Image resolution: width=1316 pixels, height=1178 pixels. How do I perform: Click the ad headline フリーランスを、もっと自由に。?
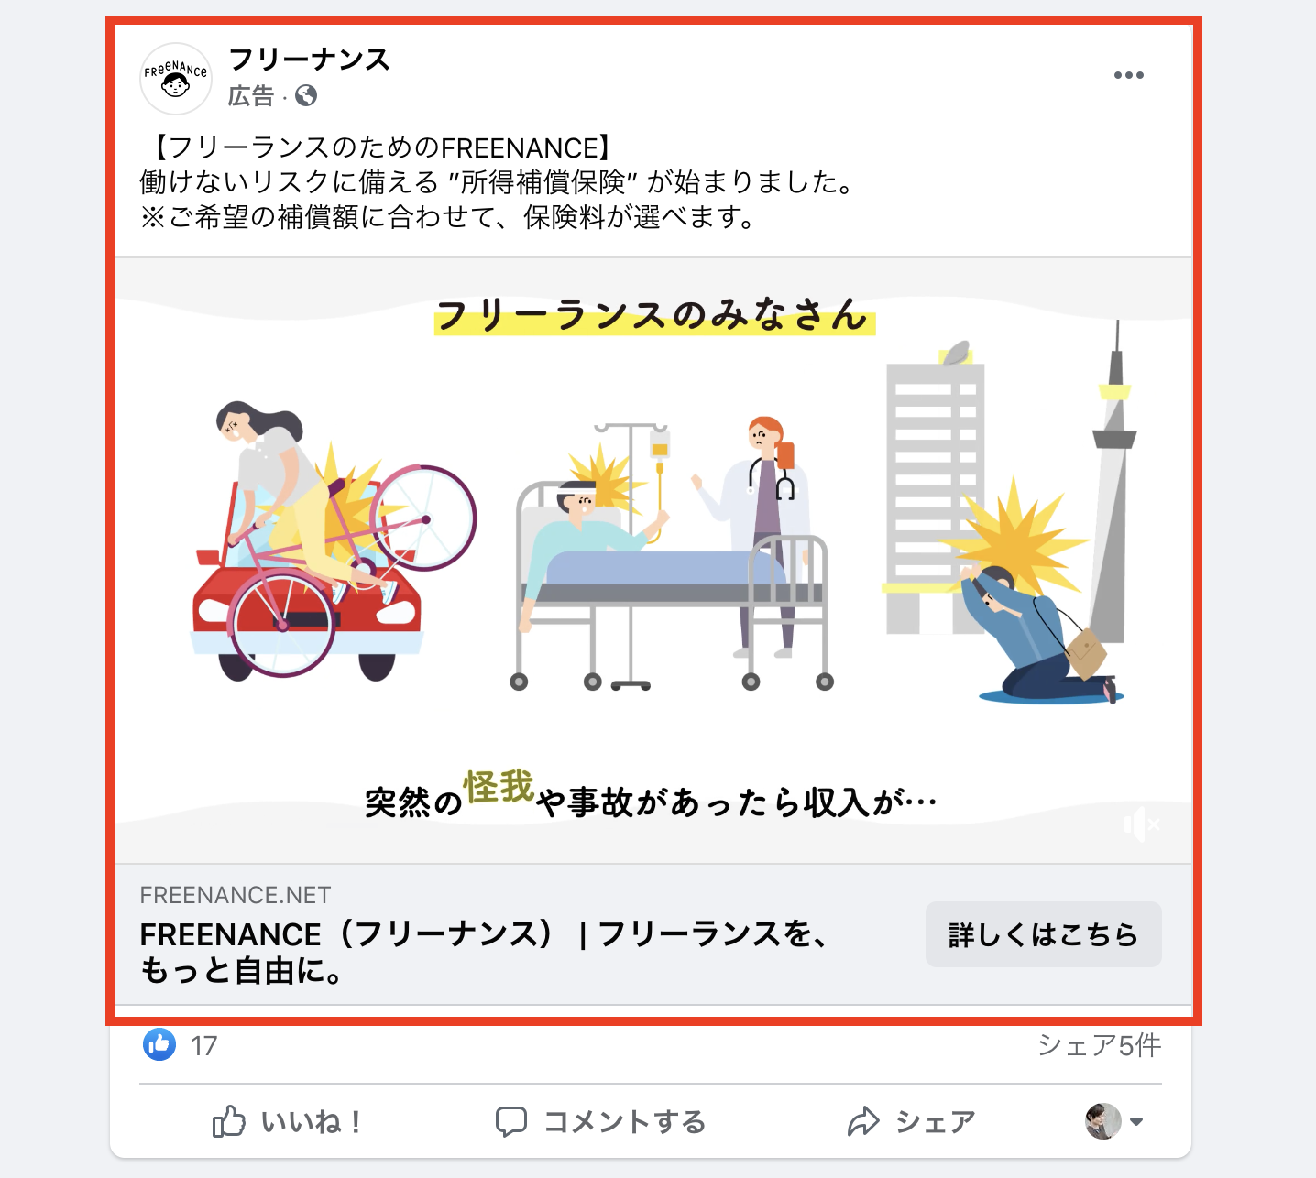pos(484,952)
